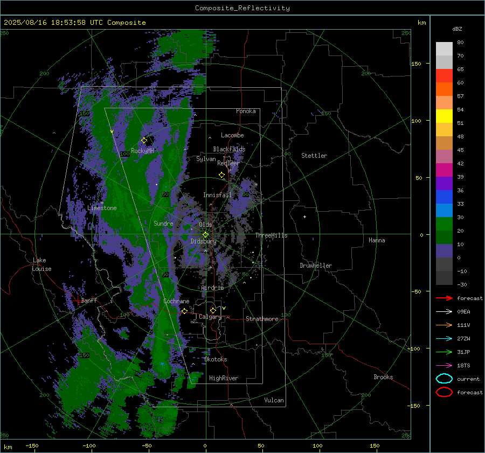Select the yellow diamond marker at RockyMH
The image size is (485, 453).
[144, 141]
